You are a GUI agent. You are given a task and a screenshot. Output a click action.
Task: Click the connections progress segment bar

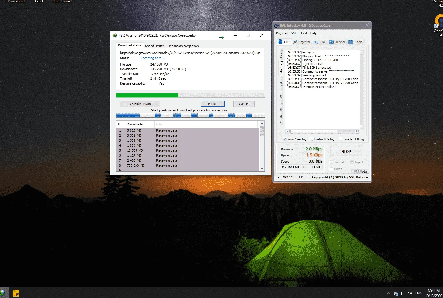pyautogui.click(x=190, y=115)
